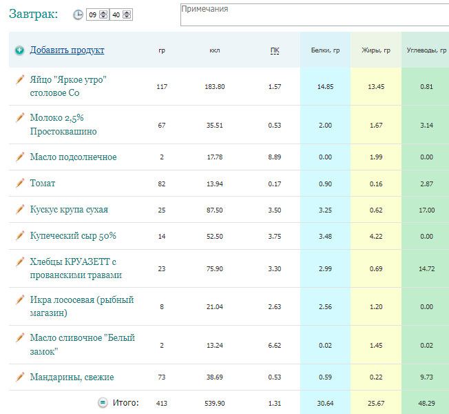Select 14.72 carbs value for Хлебцы
The width and height of the screenshot is (449, 414).
point(427,269)
